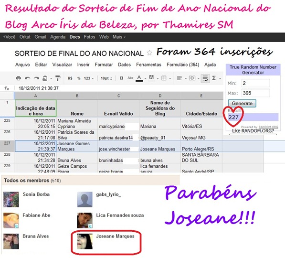Click Joseane Marques member name

click(115, 236)
